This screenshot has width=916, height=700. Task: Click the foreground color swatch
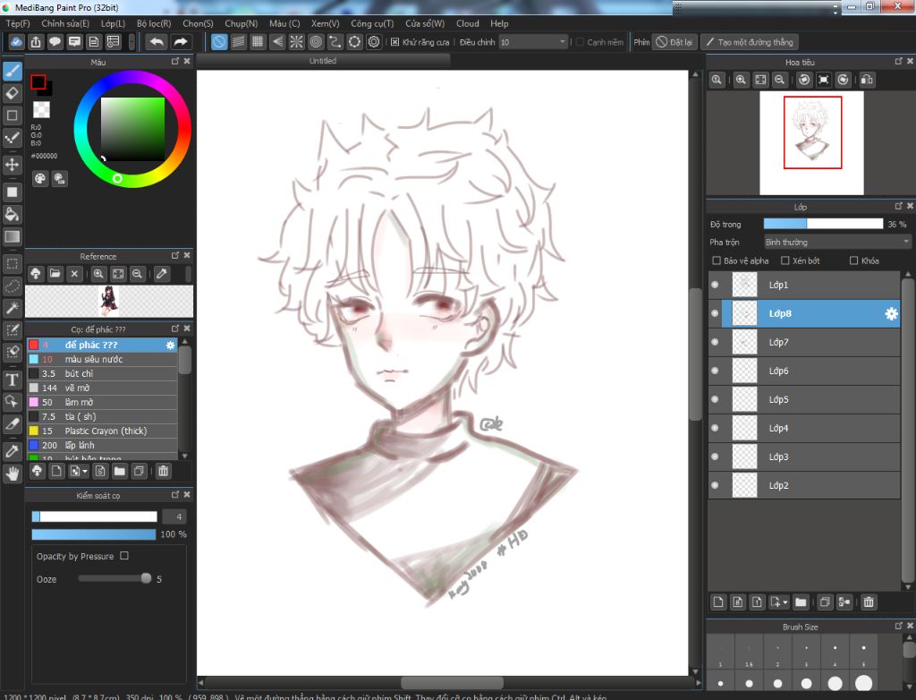point(38,81)
